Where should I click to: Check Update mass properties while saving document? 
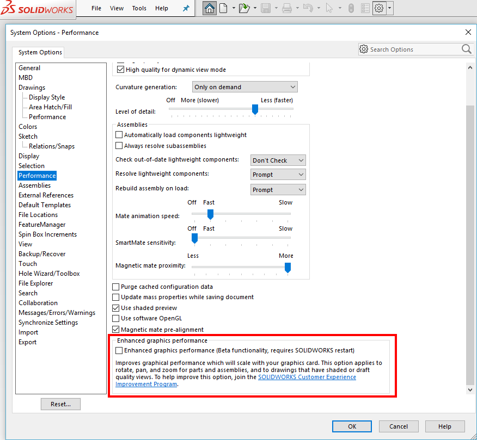(x=115, y=297)
